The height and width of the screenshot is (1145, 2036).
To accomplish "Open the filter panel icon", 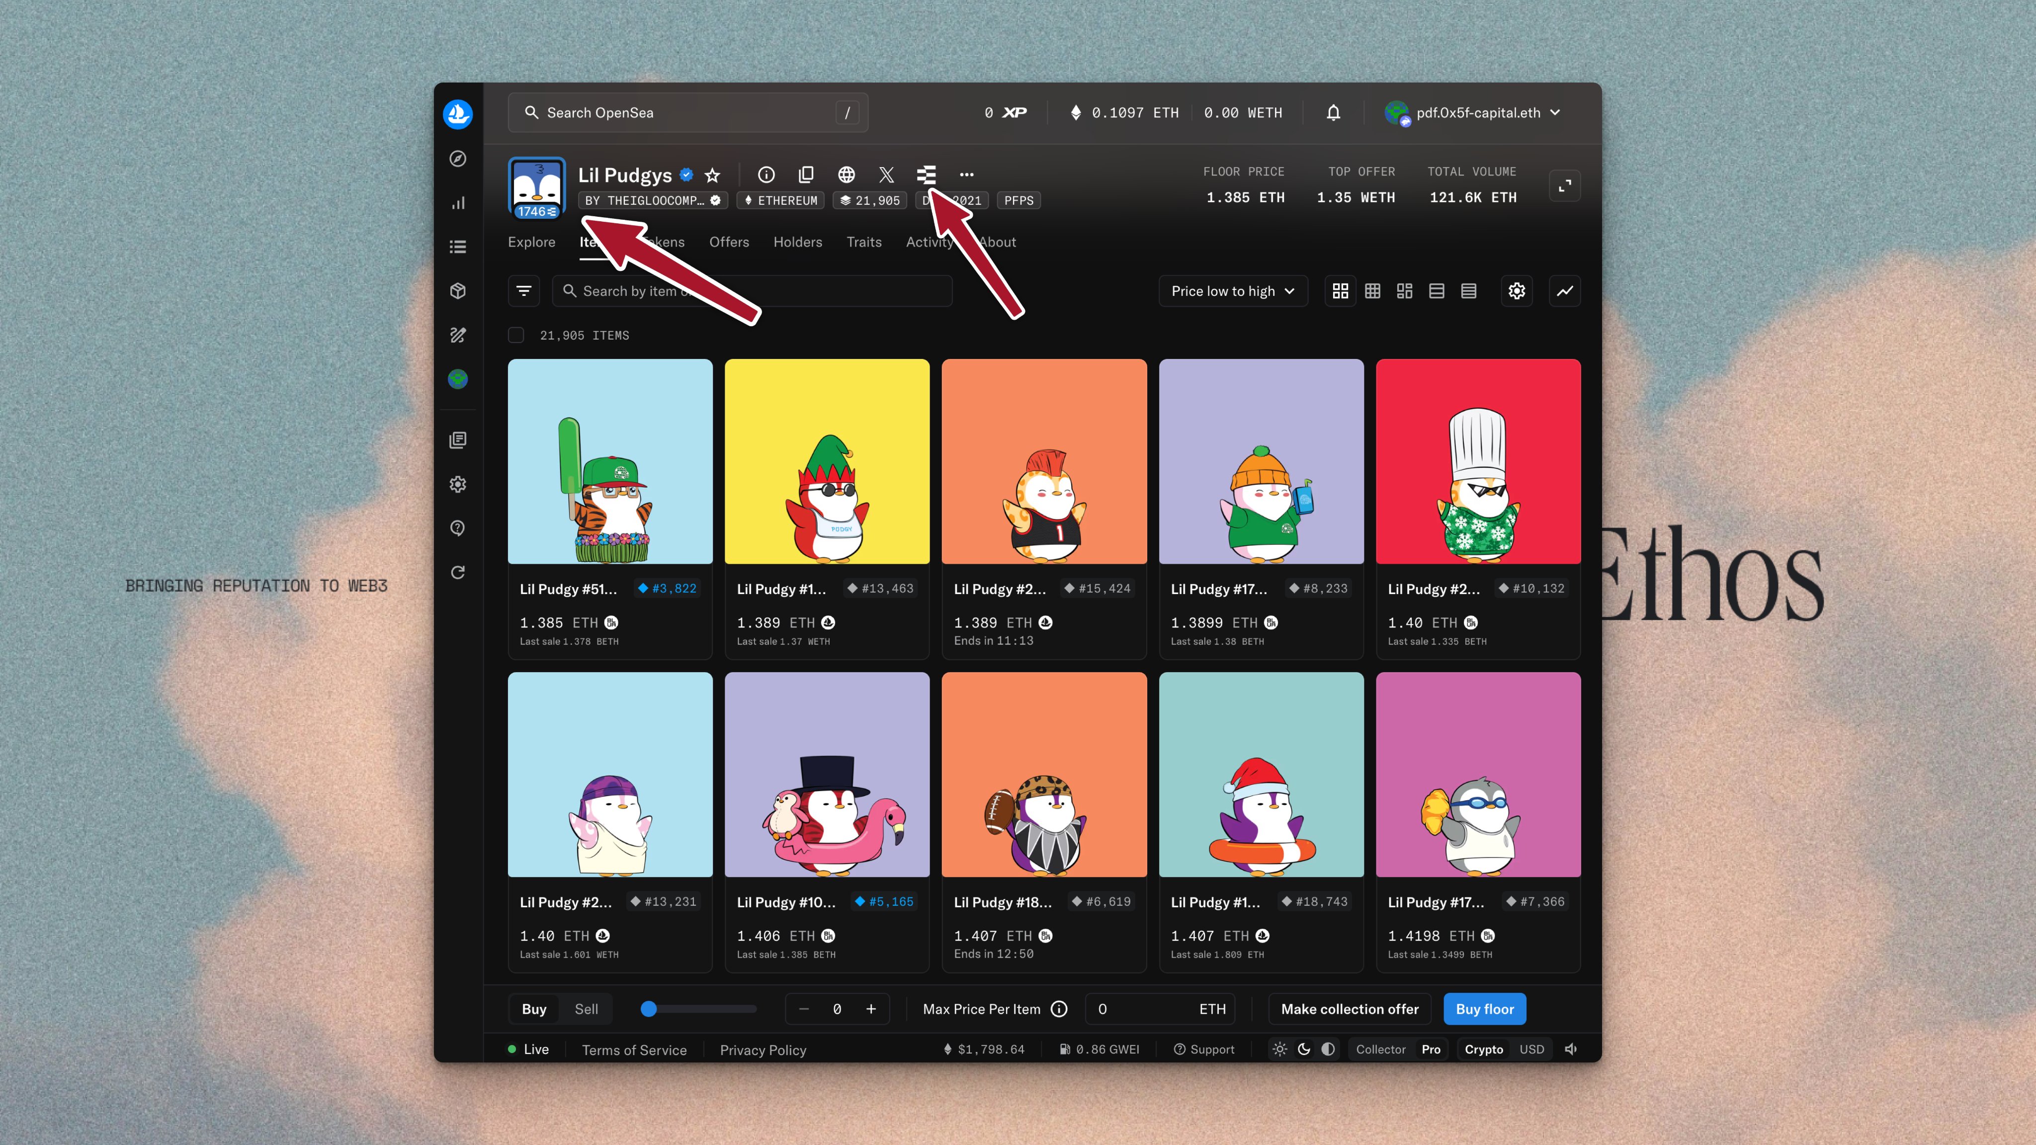I will pyautogui.click(x=523, y=291).
